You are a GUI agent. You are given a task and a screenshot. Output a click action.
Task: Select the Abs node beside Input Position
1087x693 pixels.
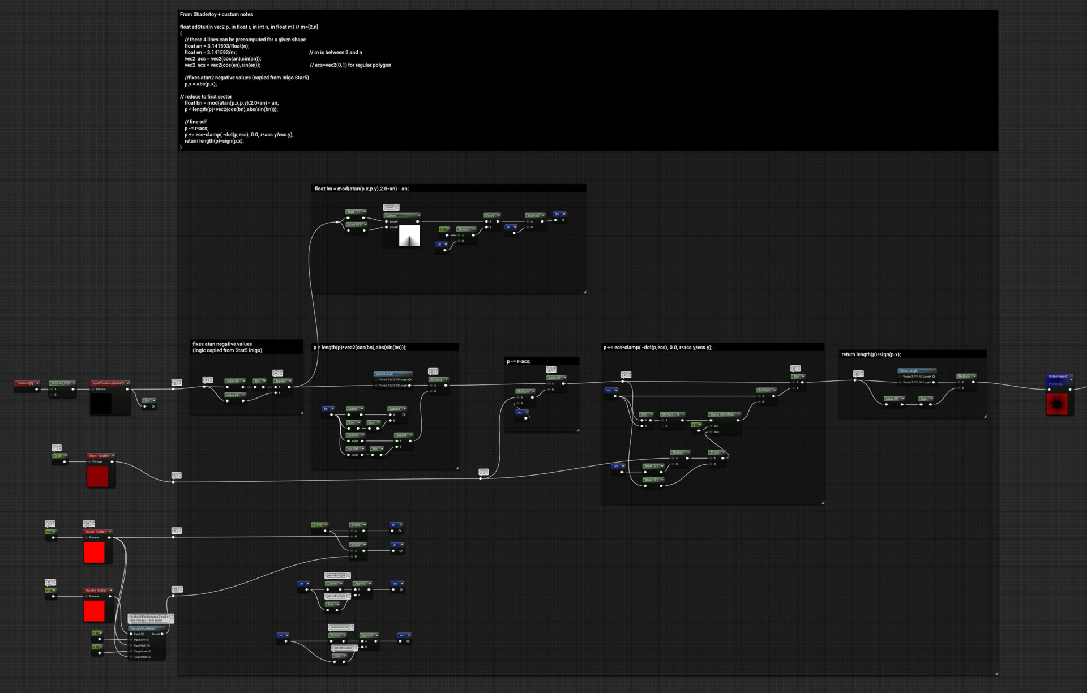point(147,400)
